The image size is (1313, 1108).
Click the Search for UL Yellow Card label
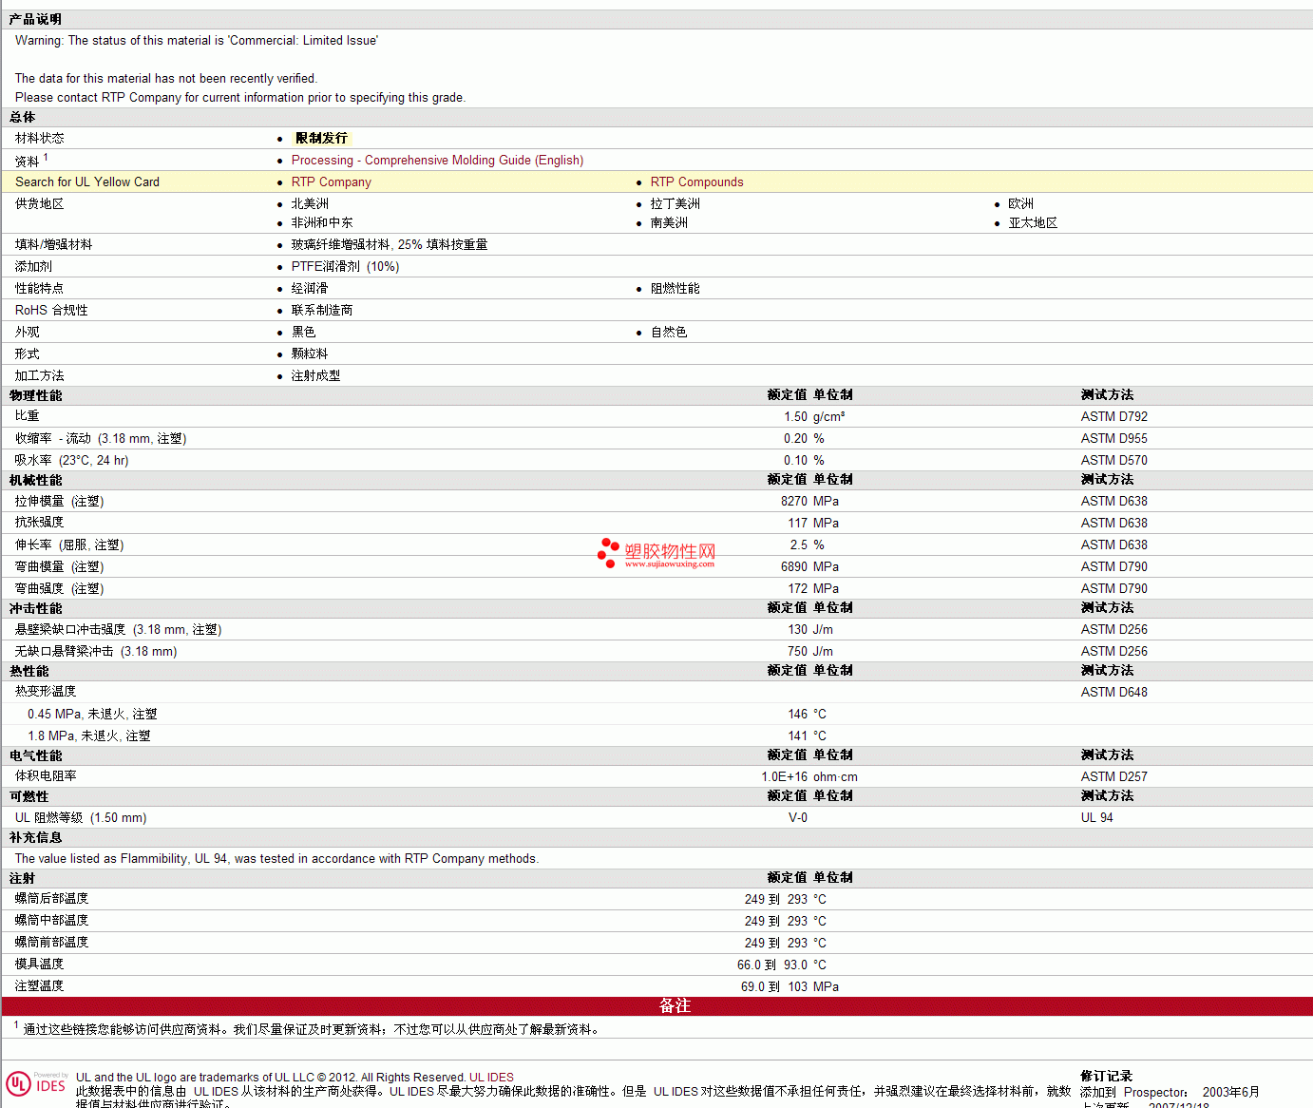coord(87,182)
